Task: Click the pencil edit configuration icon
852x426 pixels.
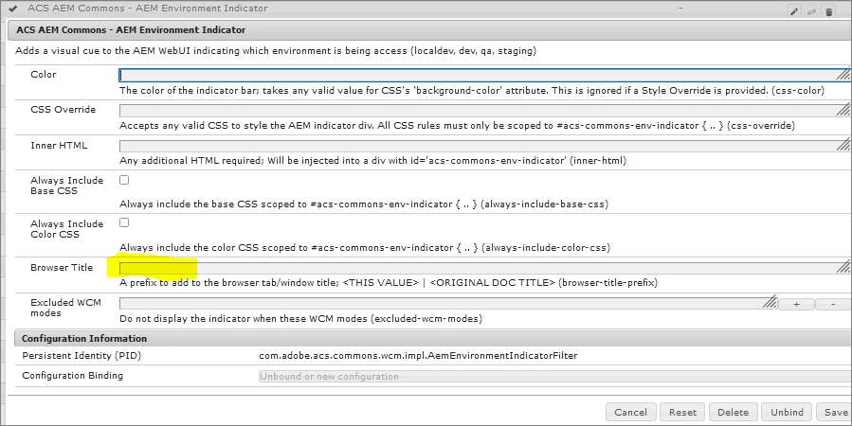Action: pos(794,11)
